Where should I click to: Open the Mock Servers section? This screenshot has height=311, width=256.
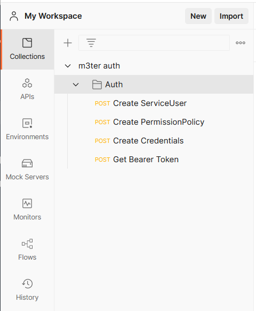27,169
